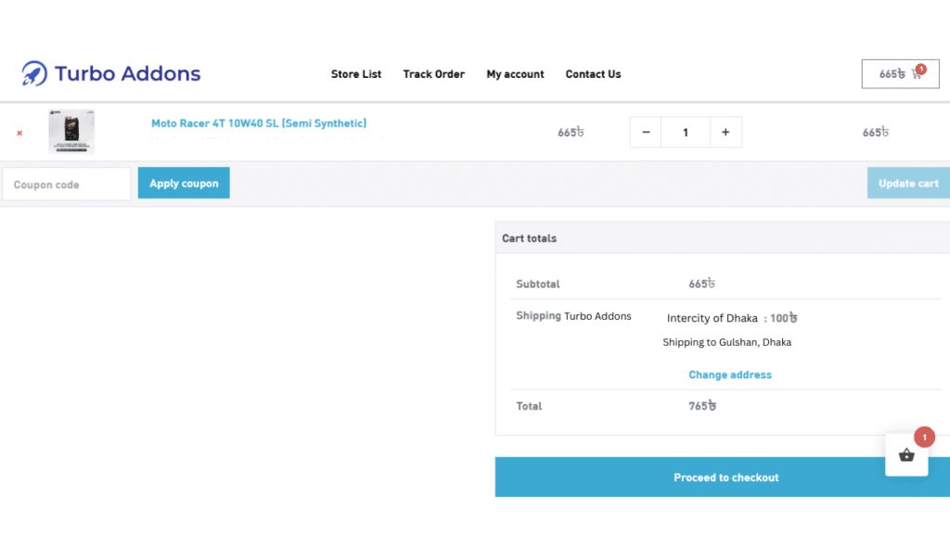
Task: Click the Cart totals heading
Action: pyautogui.click(x=529, y=238)
